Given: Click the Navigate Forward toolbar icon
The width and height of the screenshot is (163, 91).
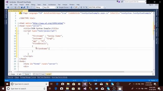Looking at the screenshot, I should coord(12,7).
